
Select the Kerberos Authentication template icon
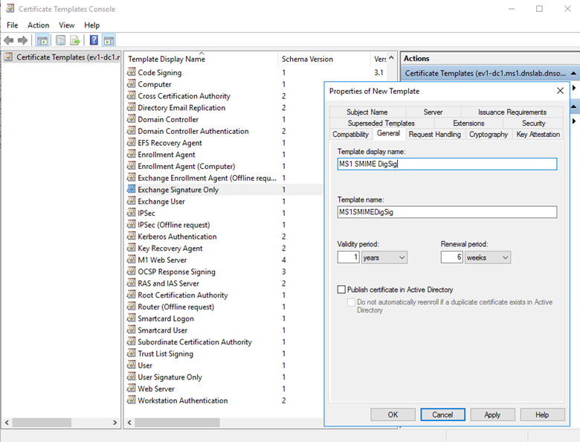131,237
